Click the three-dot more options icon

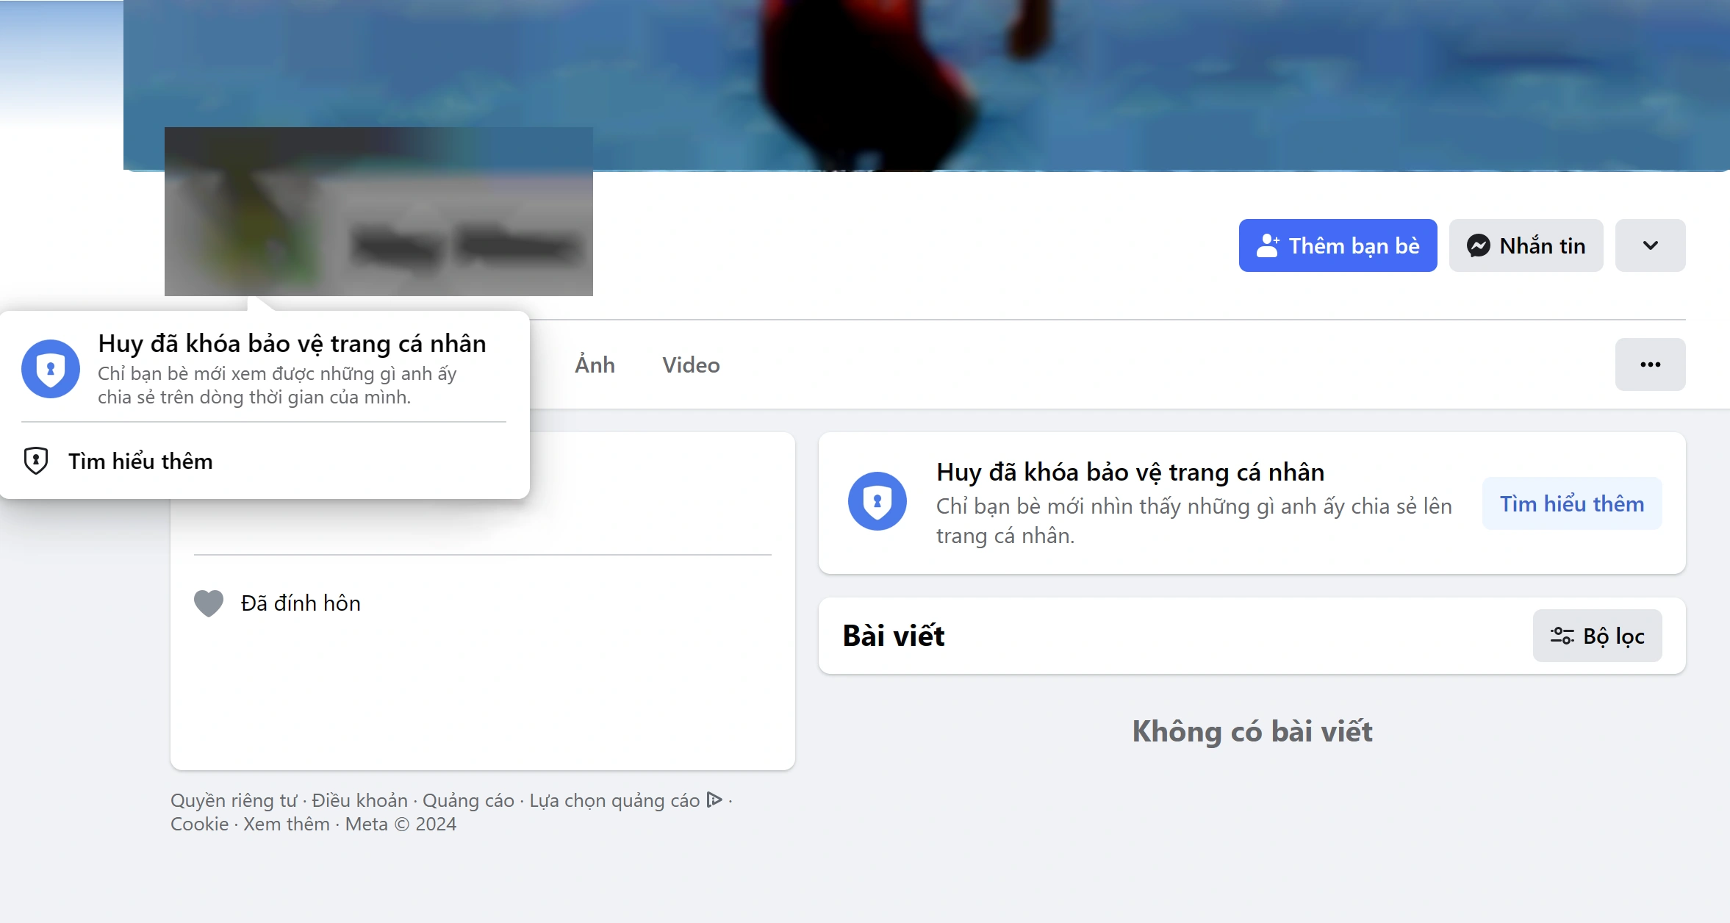1651,364
